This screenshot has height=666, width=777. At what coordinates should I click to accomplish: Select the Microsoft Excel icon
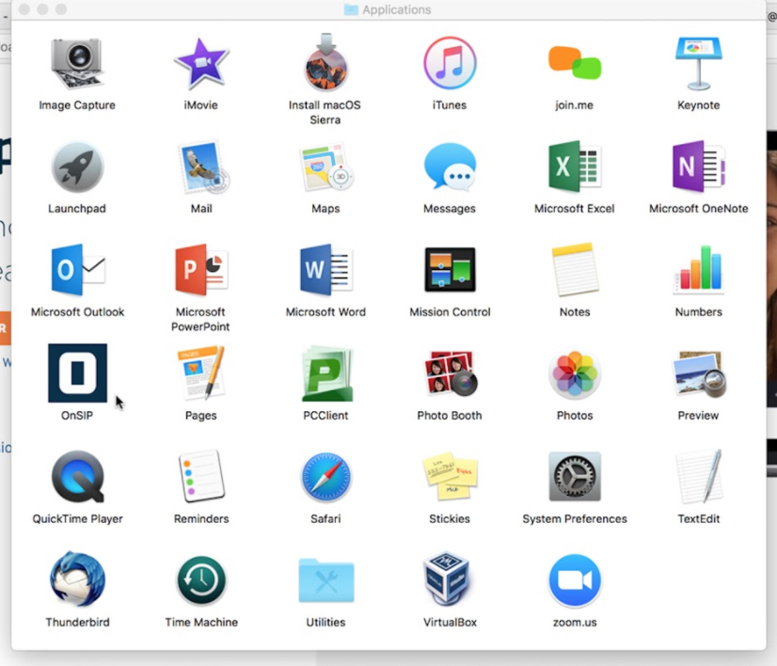pyautogui.click(x=575, y=166)
